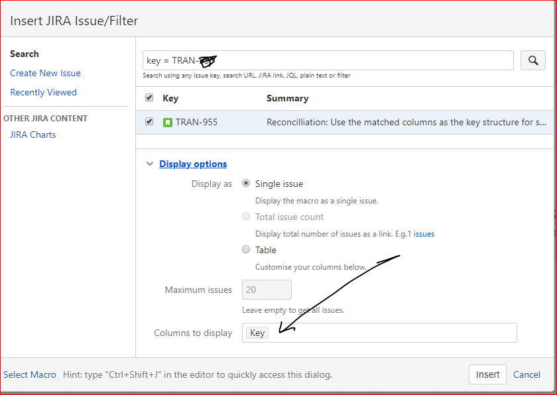Click the TRAN-955 issue key
Image resolution: width=557 pixels, height=395 pixels.
[196, 123]
